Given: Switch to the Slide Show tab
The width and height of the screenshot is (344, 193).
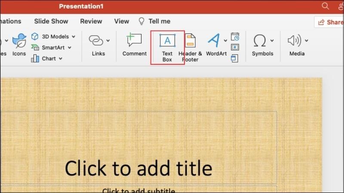Looking at the screenshot, I should [x=51, y=21].
